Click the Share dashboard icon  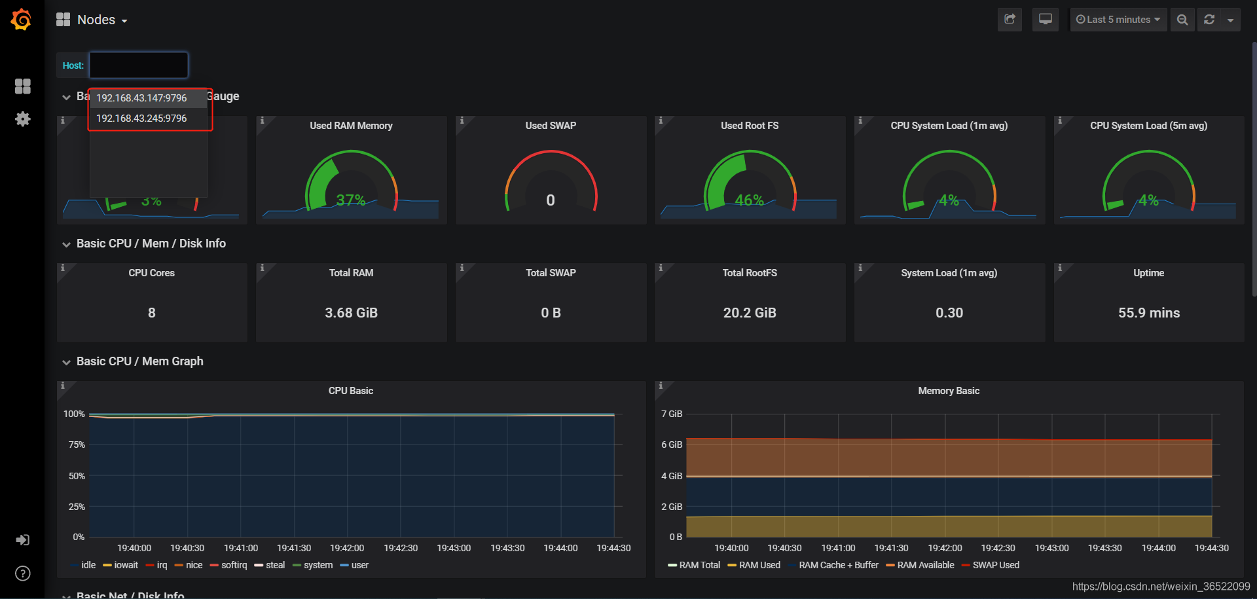point(1010,20)
